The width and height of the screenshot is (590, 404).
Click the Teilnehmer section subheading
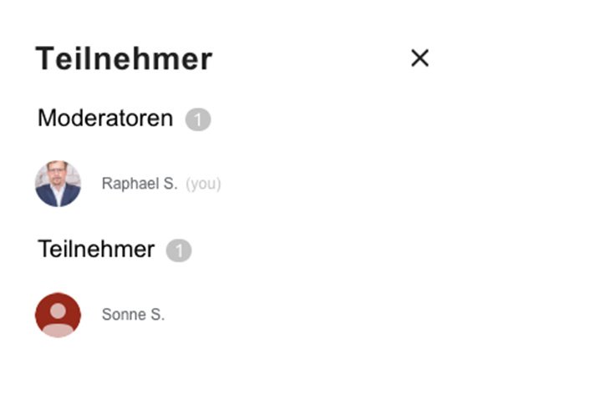[x=96, y=249]
